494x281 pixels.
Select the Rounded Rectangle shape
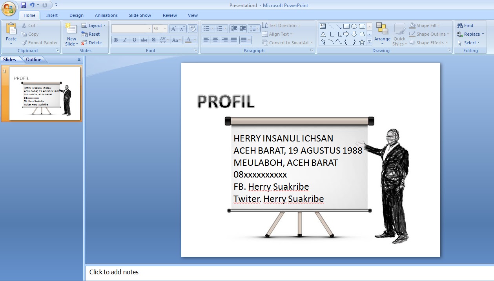point(362,26)
